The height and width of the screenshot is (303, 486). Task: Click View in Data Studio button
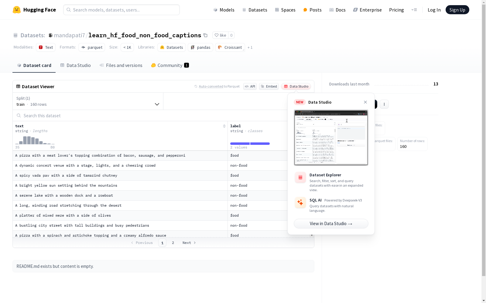click(x=331, y=224)
